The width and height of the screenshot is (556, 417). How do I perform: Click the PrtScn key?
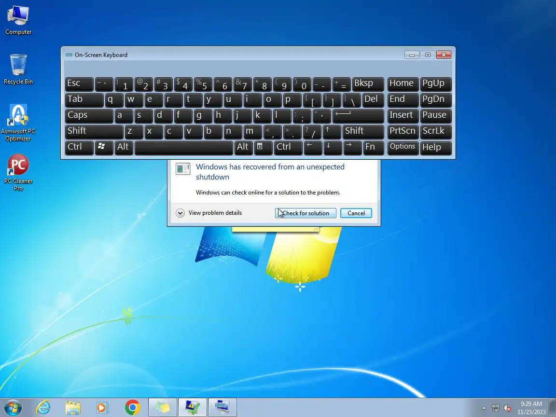coord(403,132)
